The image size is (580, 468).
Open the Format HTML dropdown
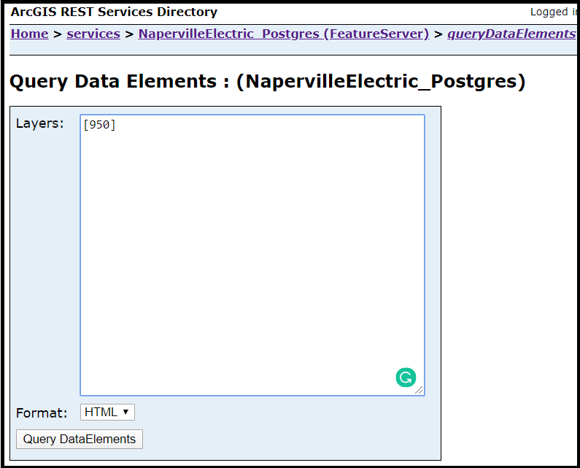(x=107, y=412)
